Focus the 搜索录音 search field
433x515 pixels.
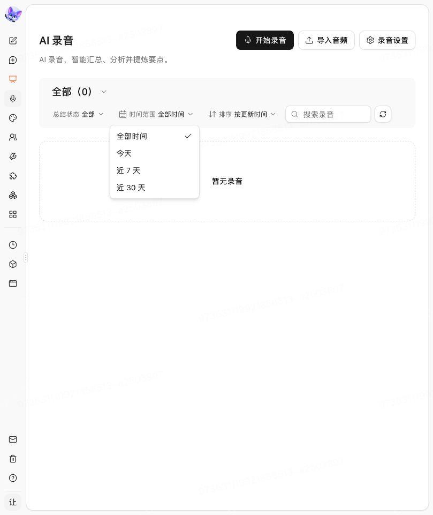[x=328, y=114]
